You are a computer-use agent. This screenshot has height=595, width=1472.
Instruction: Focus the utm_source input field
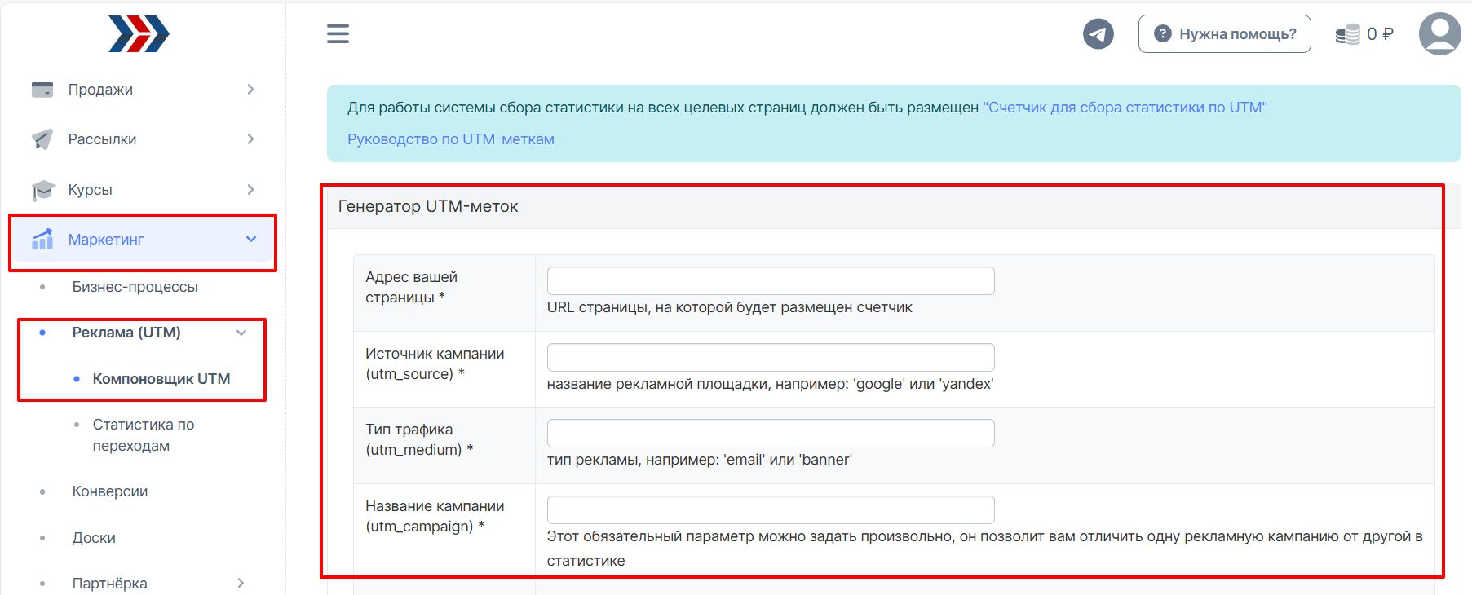[771, 357]
